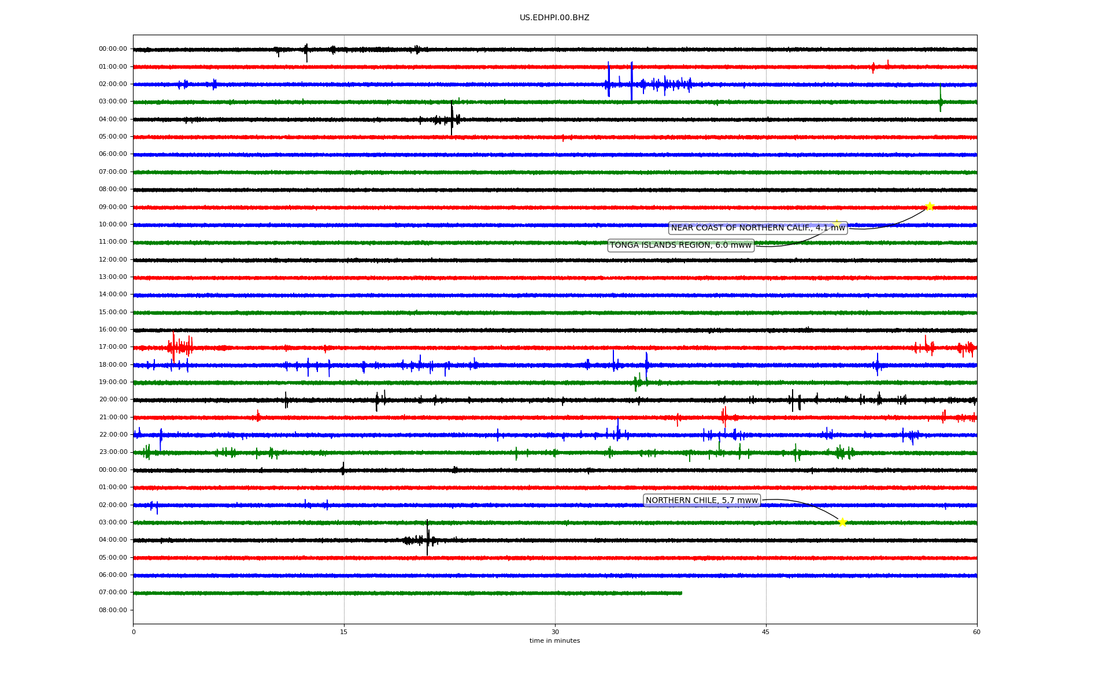
Task: Click the 10:00:00 row time label
Action: pos(113,225)
